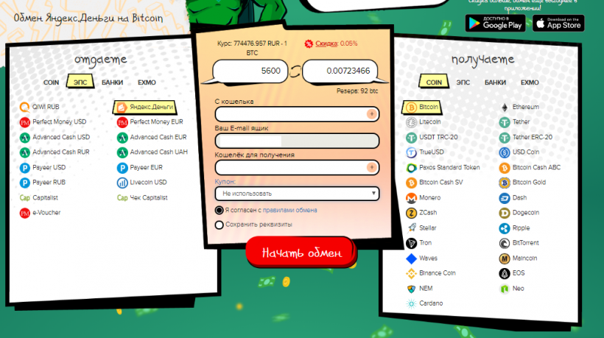Select Waves coin icon
Viewport: 604px width, 338px height.
tap(412, 258)
